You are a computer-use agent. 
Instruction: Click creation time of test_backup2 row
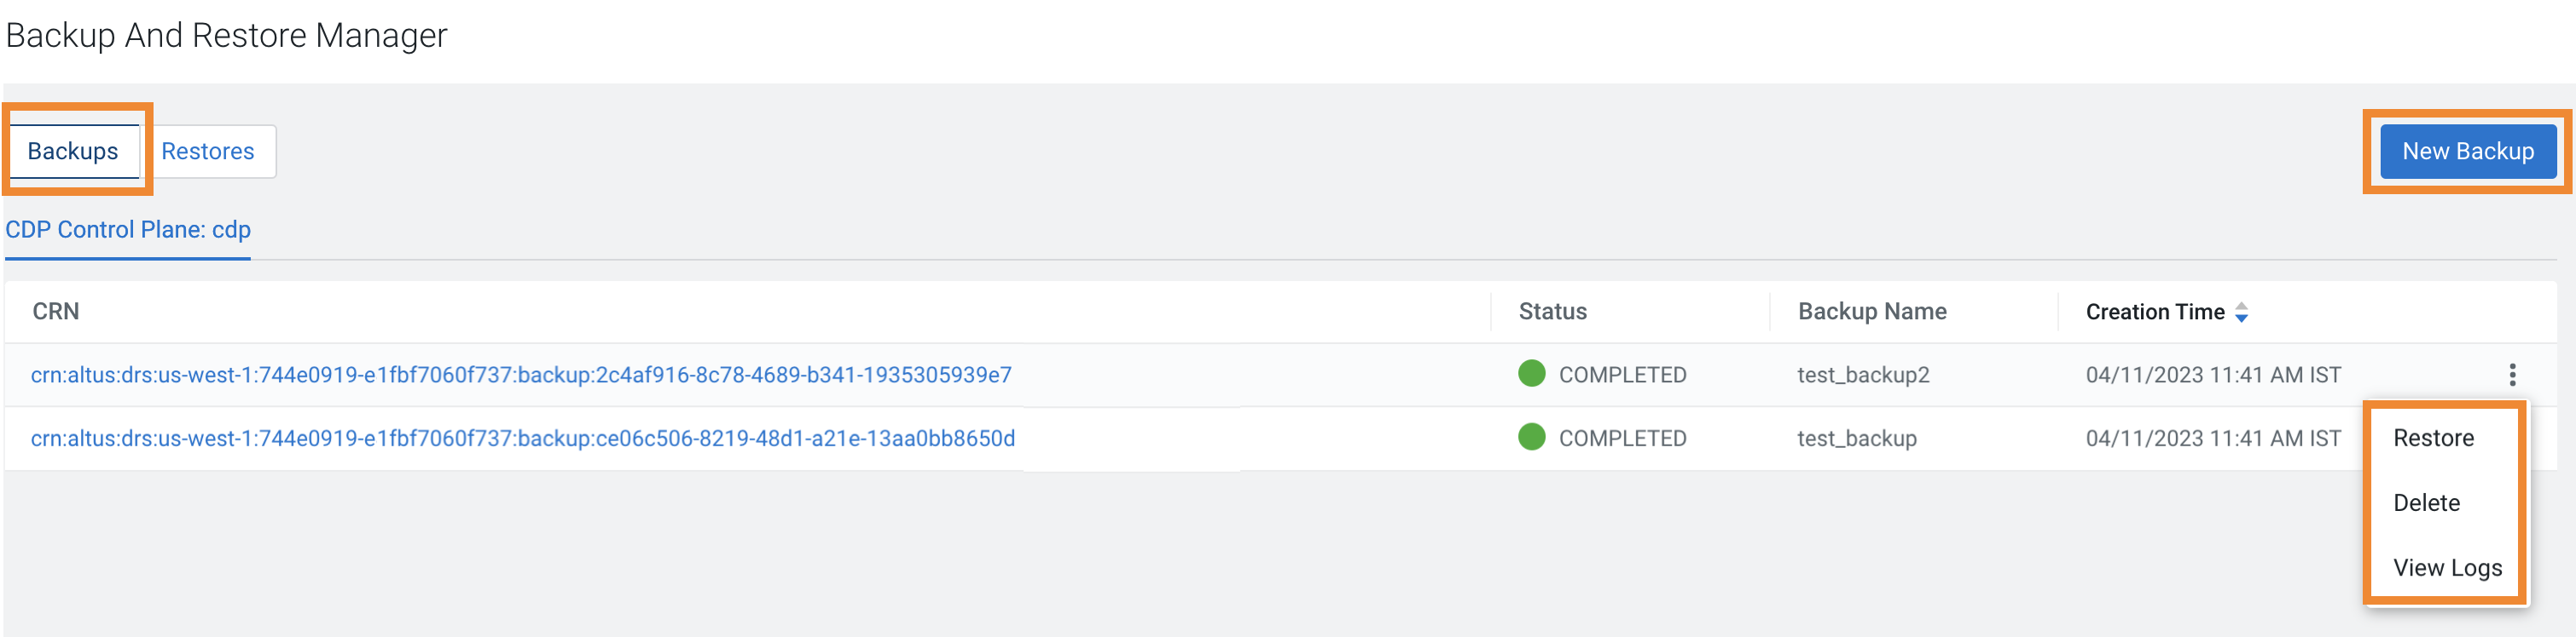[x=2213, y=376]
